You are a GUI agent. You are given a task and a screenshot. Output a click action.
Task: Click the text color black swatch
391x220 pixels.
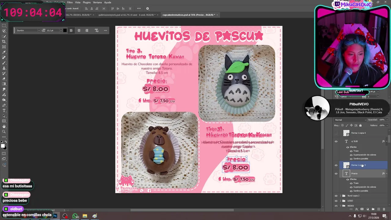pyautogui.click(x=65, y=30)
